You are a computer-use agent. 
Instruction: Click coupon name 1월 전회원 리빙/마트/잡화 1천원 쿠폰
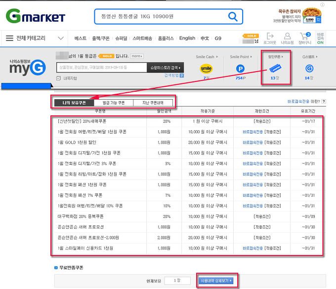pyautogui.click(x=92, y=174)
